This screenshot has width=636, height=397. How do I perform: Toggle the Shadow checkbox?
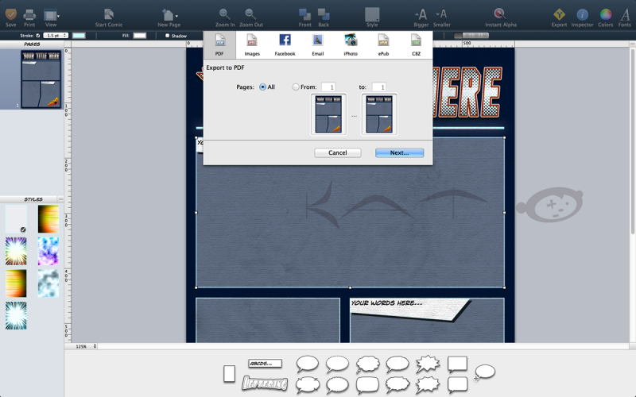coord(167,36)
